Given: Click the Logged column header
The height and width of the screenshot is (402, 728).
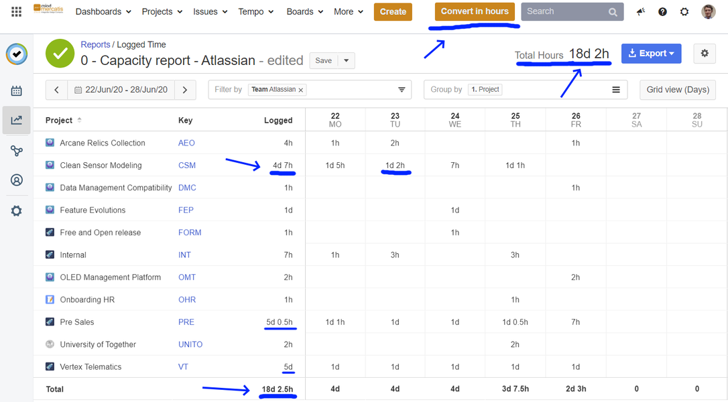Looking at the screenshot, I should 278,120.
